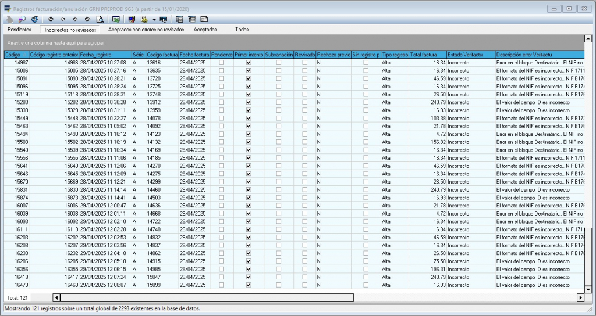
Task: Click the monitor with pencil edit icon
Action: (132, 19)
